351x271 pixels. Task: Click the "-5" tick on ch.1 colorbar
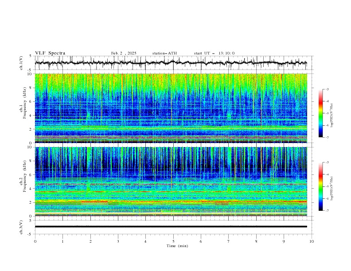(x=327, y=113)
